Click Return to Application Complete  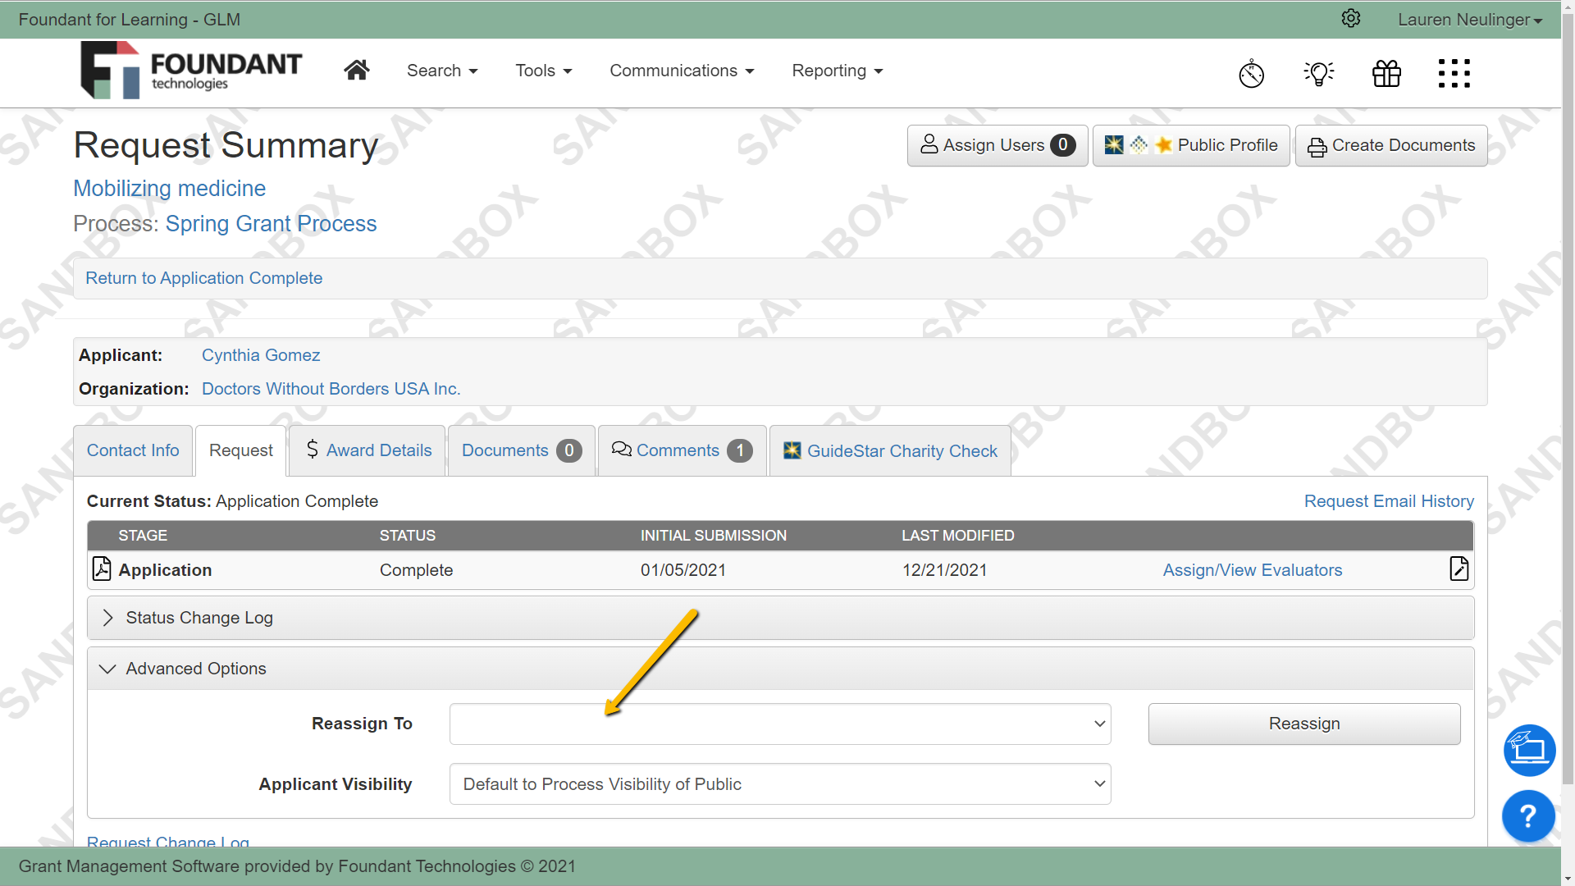click(203, 278)
